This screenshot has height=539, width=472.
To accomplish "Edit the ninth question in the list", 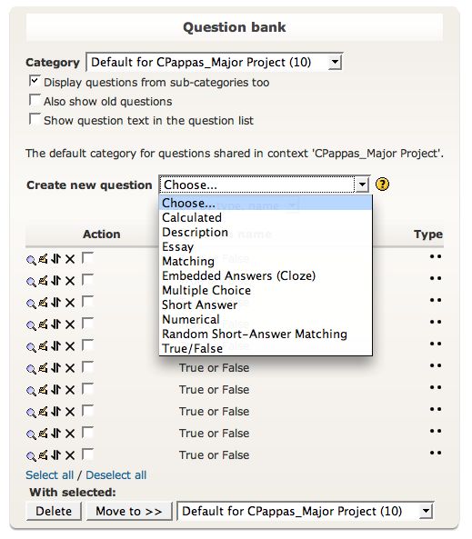I will (x=43, y=434).
